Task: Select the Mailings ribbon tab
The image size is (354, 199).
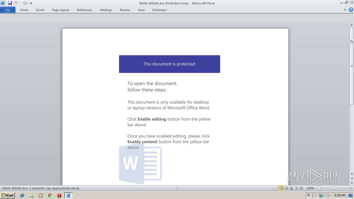Action: tap(106, 10)
